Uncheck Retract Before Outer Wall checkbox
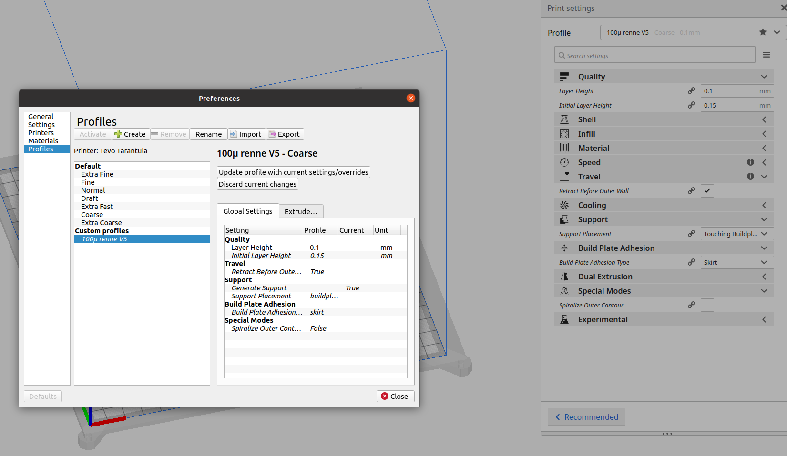This screenshot has width=787, height=456. click(x=707, y=191)
